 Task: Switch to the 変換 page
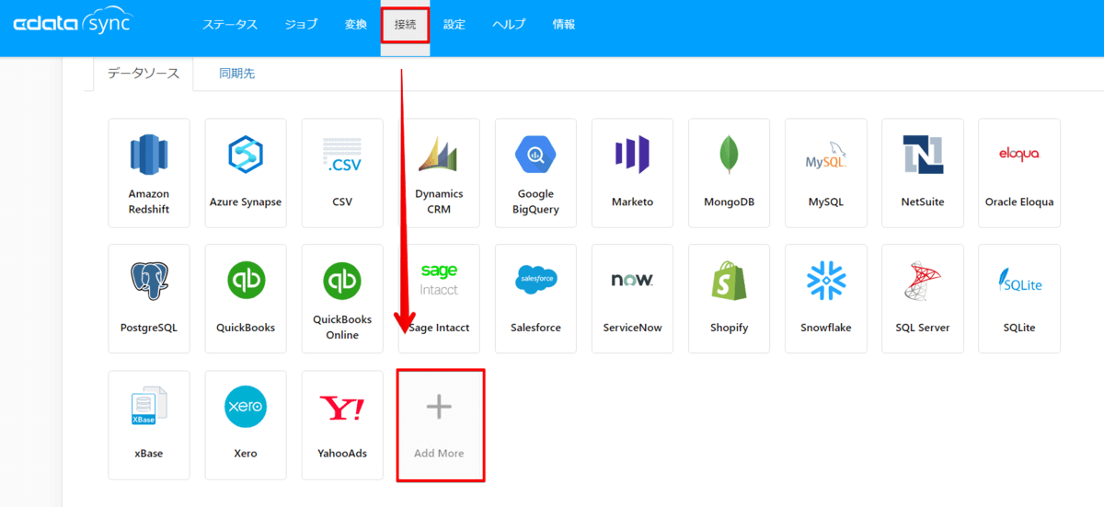point(356,25)
